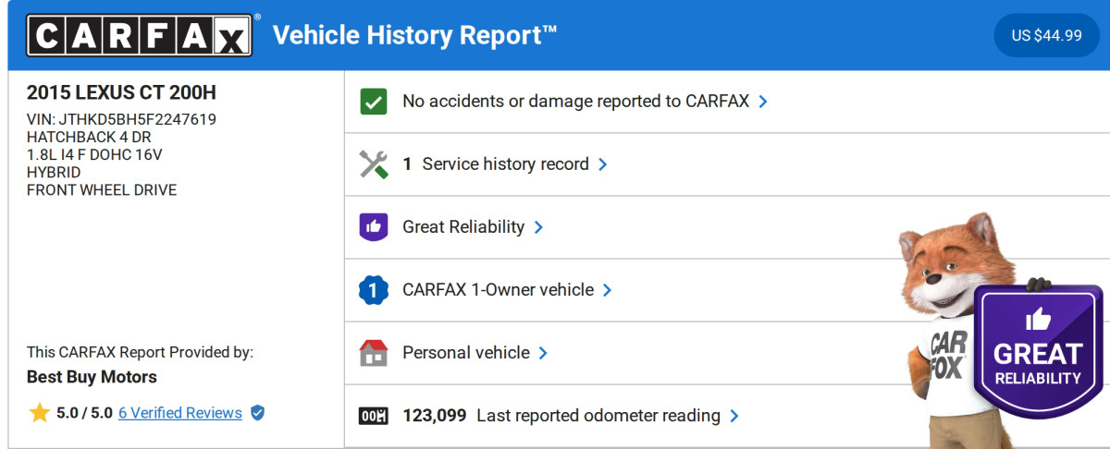Expand the Last reported odometer reading chevron

point(734,416)
